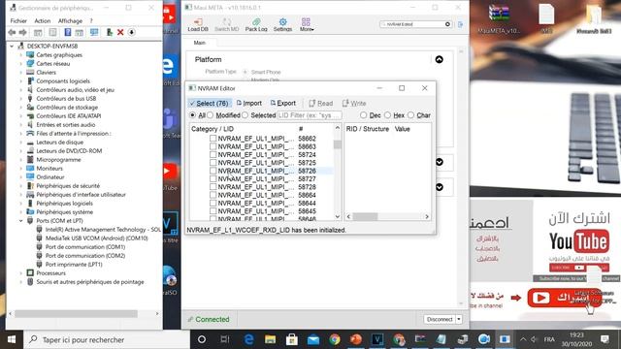Expand Processeurs node
This screenshot has width=621, height=349.
[21, 273]
